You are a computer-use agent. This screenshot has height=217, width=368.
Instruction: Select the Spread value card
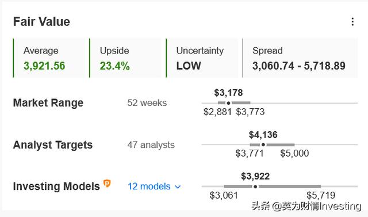(300, 58)
